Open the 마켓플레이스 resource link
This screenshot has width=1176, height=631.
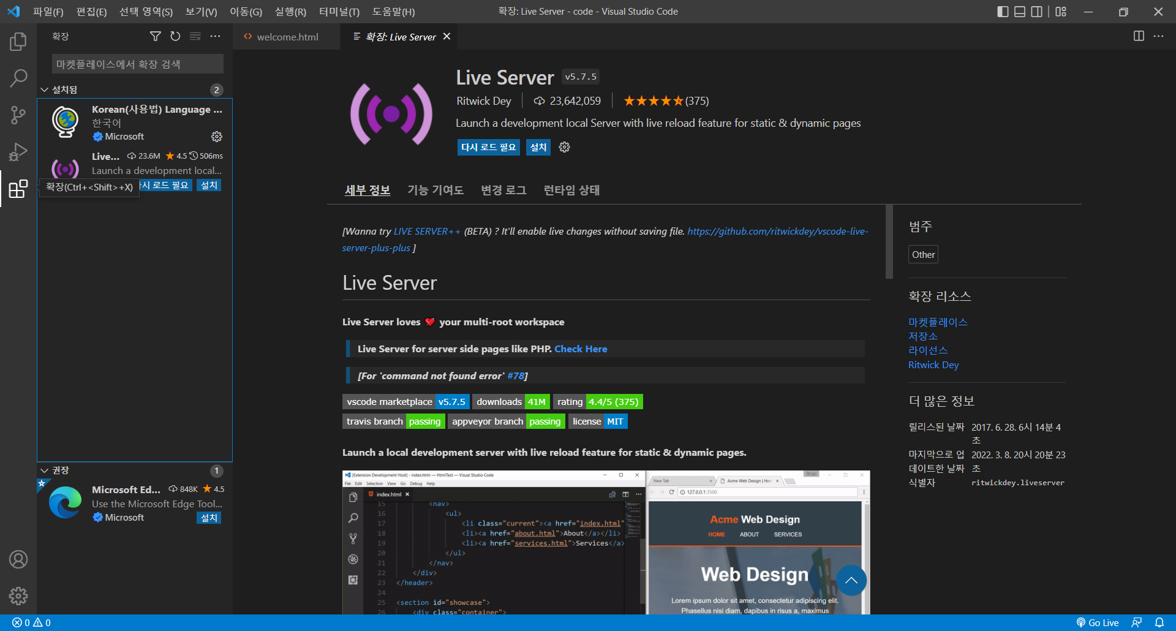click(938, 322)
